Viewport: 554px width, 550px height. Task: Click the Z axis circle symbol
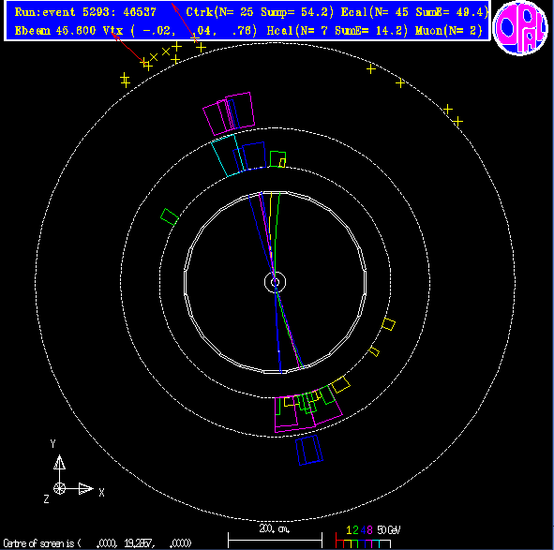point(59,489)
